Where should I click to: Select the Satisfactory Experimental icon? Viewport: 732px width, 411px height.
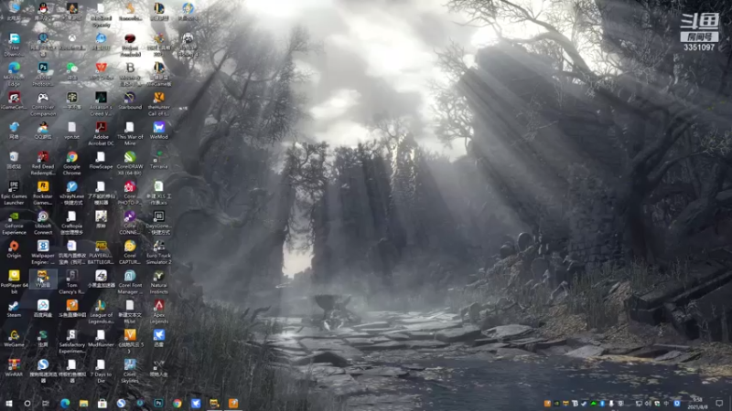tap(71, 342)
